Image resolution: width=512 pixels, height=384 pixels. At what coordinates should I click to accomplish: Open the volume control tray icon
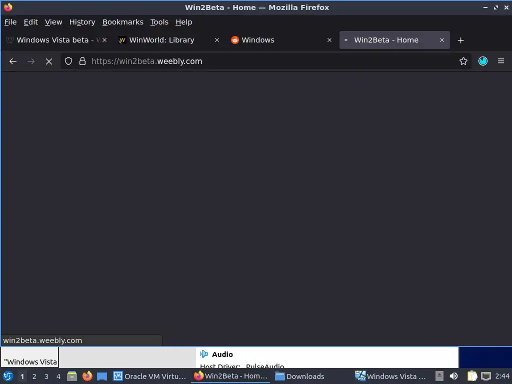point(454,376)
